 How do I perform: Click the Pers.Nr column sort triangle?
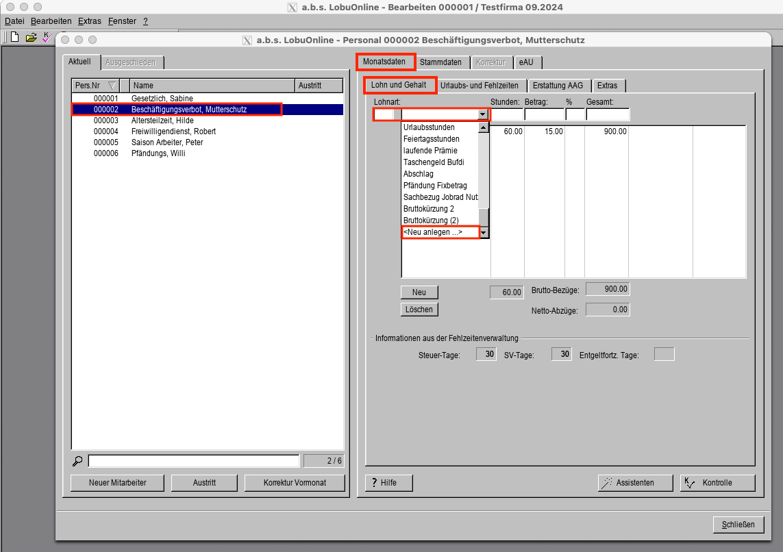click(x=112, y=86)
